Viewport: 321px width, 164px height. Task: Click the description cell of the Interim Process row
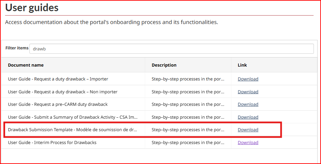pyautogui.click(x=187, y=142)
